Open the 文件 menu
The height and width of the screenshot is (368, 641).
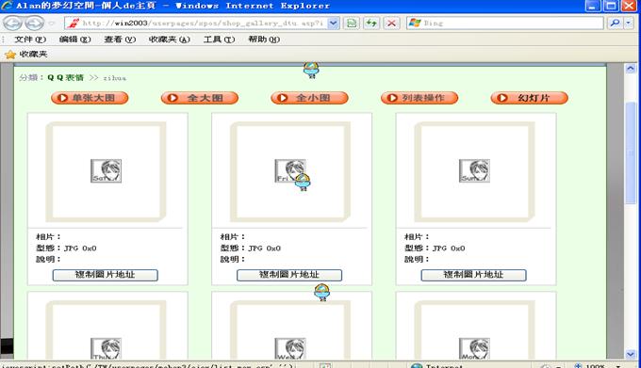point(30,40)
